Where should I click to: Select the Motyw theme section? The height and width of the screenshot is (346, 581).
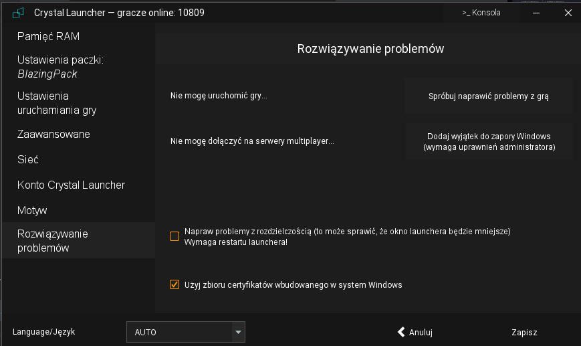click(32, 210)
